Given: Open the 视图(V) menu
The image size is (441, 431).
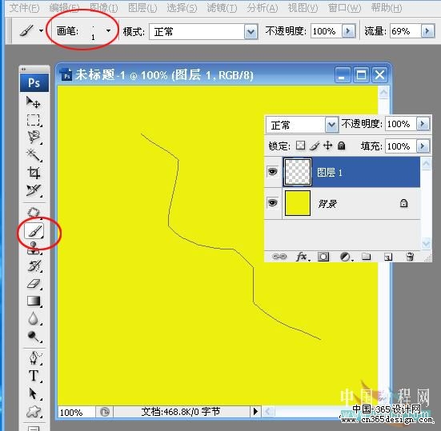Looking at the screenshot, I should (303, 8).
